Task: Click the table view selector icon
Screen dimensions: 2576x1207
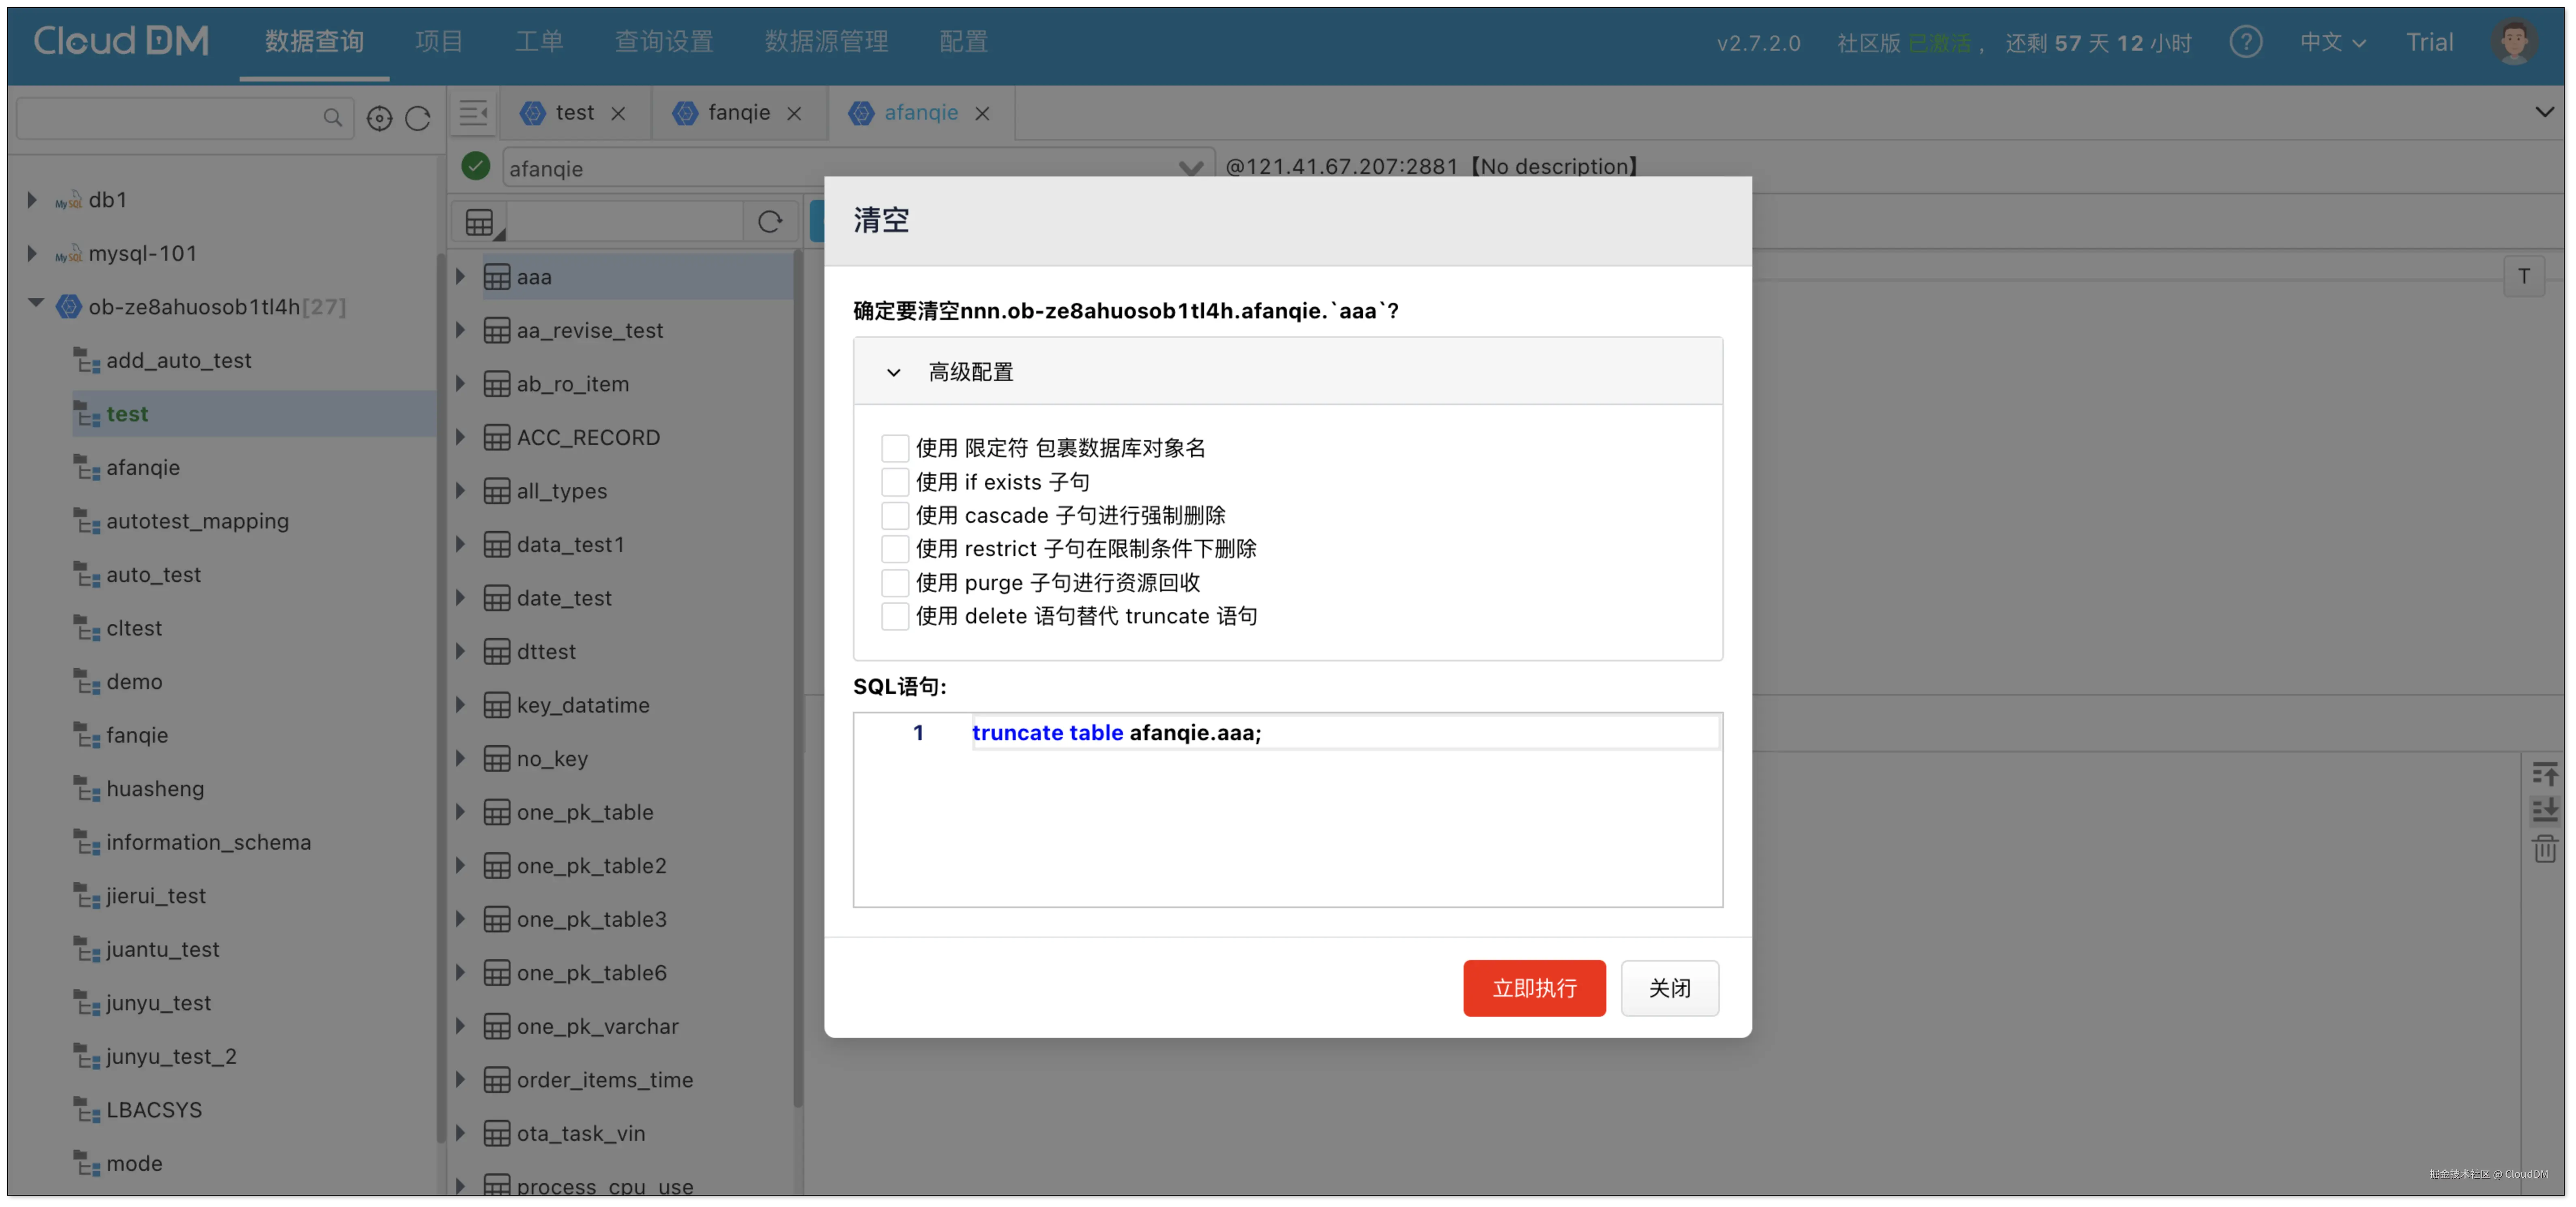Action: point(481,222)
